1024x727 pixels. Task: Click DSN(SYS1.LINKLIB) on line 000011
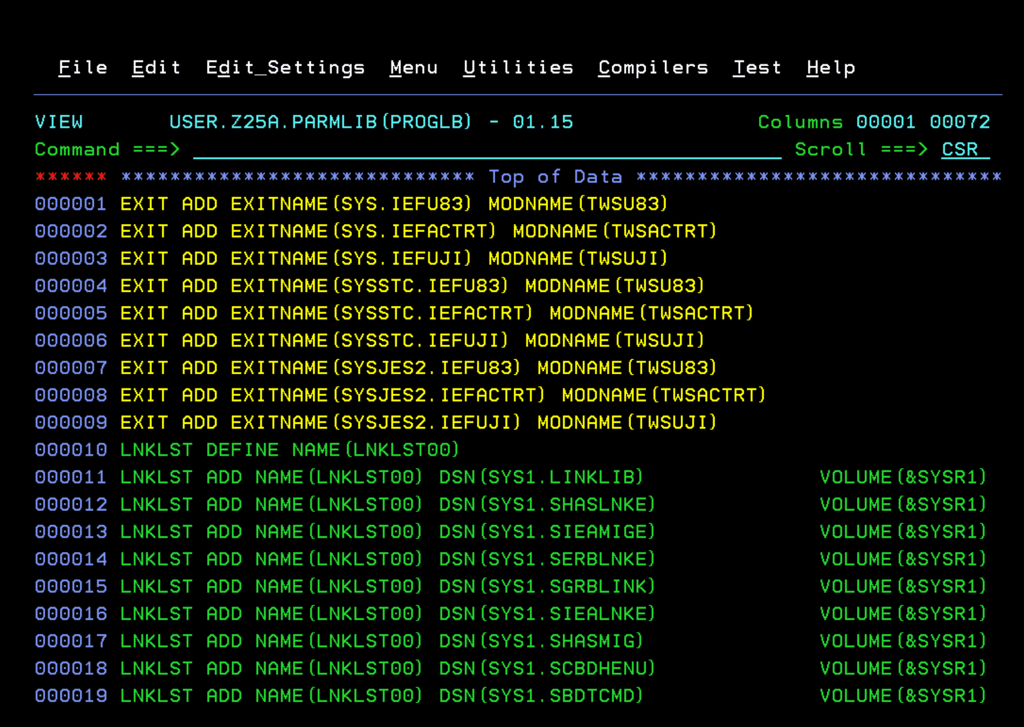coord(541,478)
